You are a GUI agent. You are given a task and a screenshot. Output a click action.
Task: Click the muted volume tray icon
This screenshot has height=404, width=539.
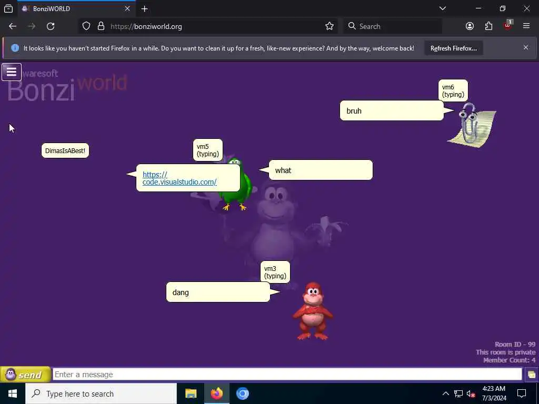click(471, 393)
